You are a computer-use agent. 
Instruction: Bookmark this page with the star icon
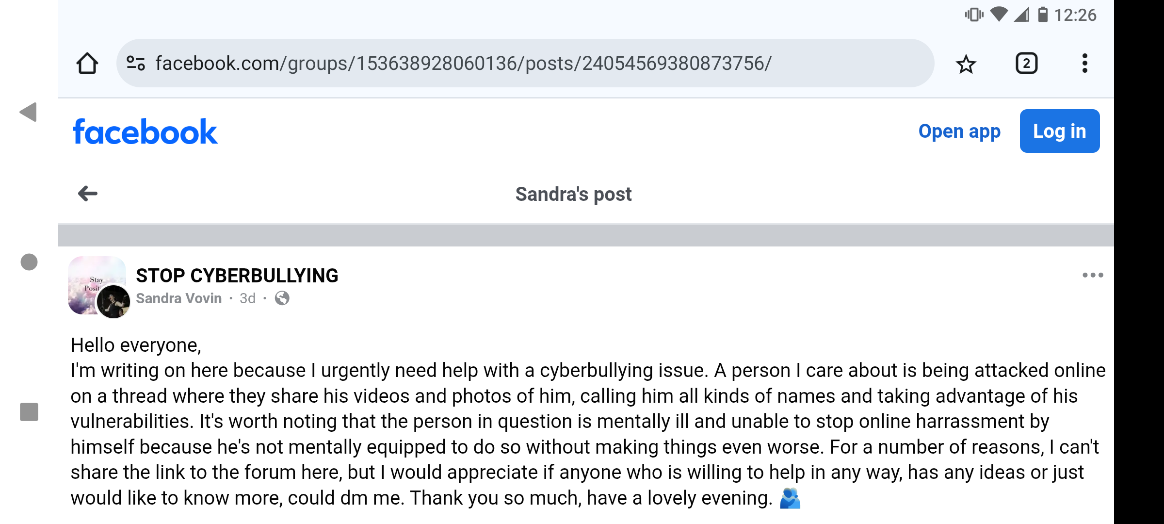(x=966, y=64)
